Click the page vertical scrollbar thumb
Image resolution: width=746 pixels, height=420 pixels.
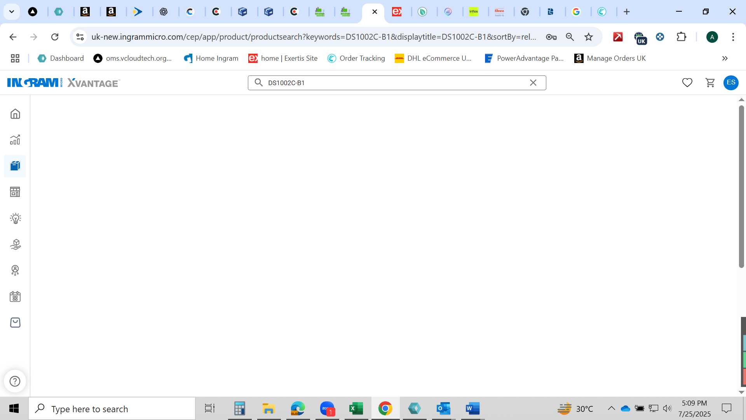point(741,187)
